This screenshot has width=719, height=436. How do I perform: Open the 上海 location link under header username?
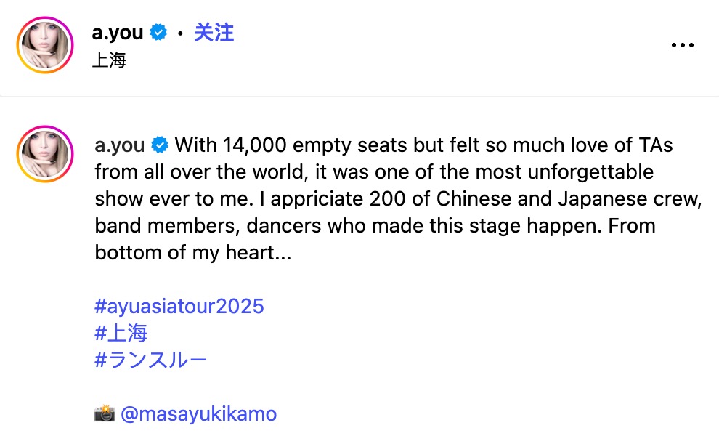click(x=109, y=60)
